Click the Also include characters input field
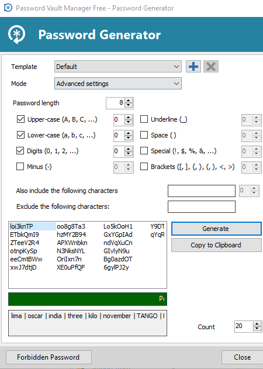This screenshot has width=263, height=369. point(202,191)
